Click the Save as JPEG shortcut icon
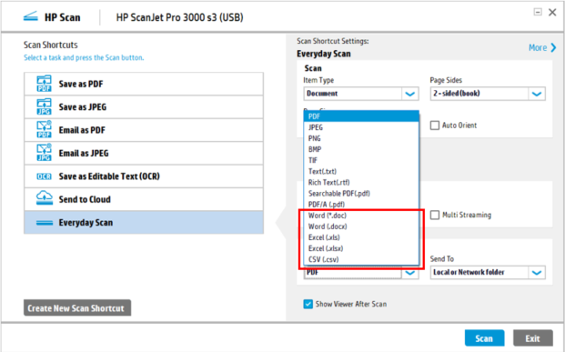Image resolution: width=565 pixels, height=352 pixels. (x=44, y=106)
